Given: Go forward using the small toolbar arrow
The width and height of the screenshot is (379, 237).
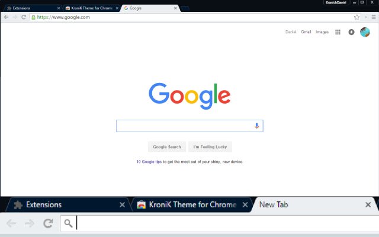Looking at the screenshot, I should point(15,17).
